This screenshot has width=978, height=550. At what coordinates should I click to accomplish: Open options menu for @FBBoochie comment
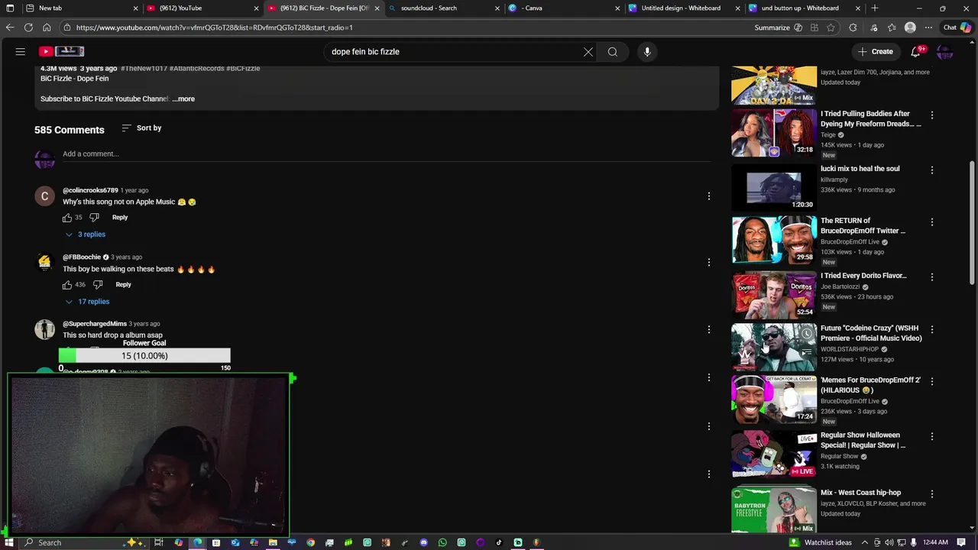click(708, 263)
